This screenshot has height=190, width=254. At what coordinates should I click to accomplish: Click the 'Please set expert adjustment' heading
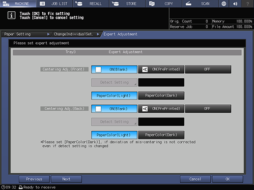(41, 43)
